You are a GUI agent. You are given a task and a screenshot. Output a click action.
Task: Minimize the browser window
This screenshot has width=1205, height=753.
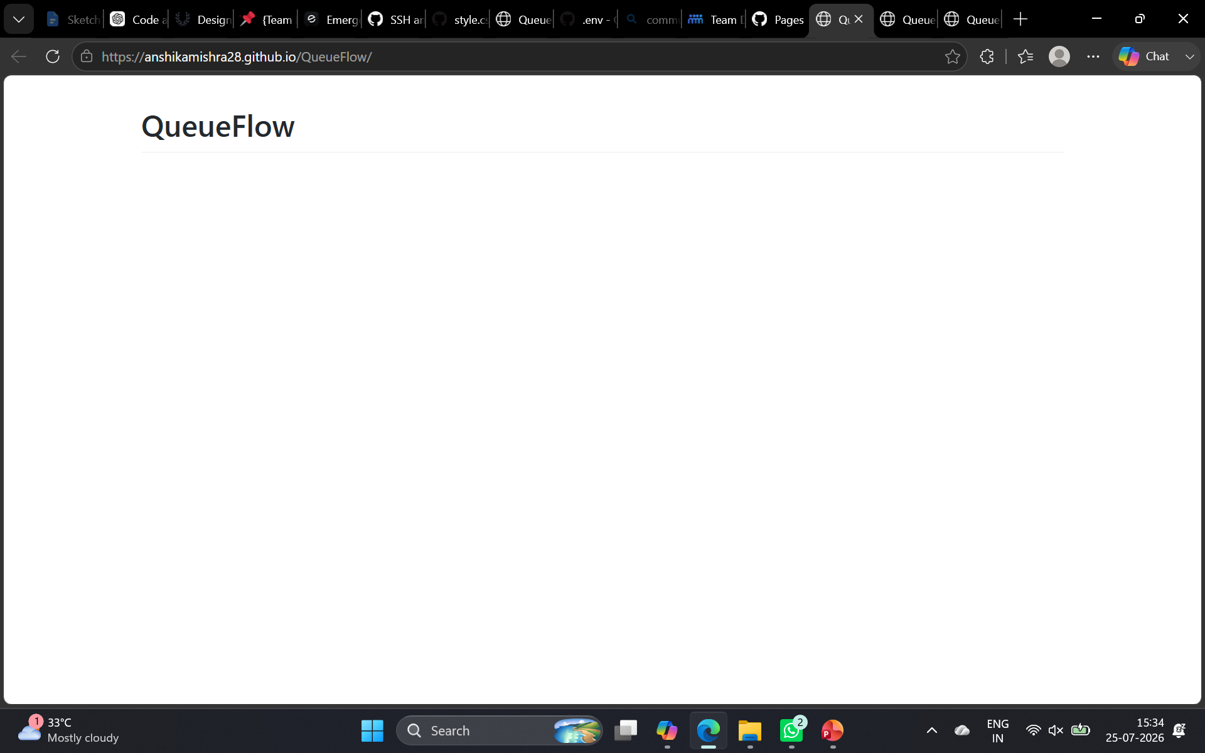tap(1096, 19)
